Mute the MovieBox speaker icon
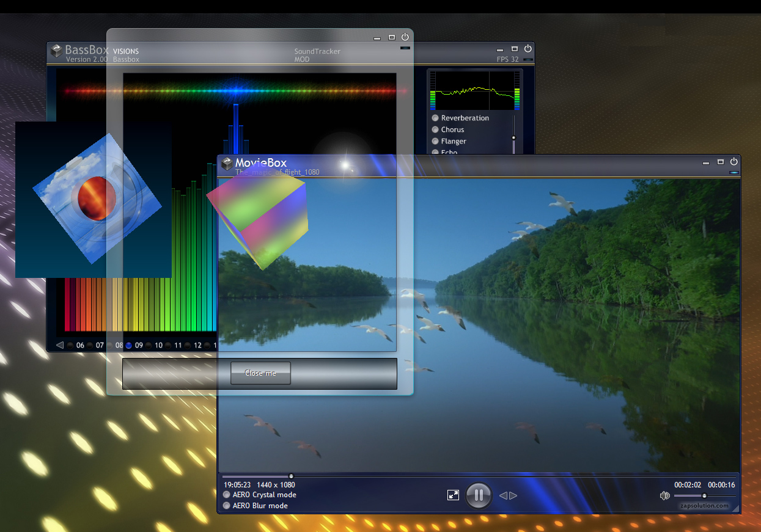Viewport: 761px width, 532px height. [x=665, y=495]
